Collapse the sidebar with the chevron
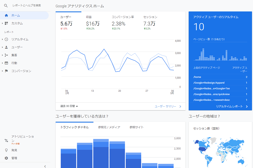253x168 pixels. pos(45,166)
